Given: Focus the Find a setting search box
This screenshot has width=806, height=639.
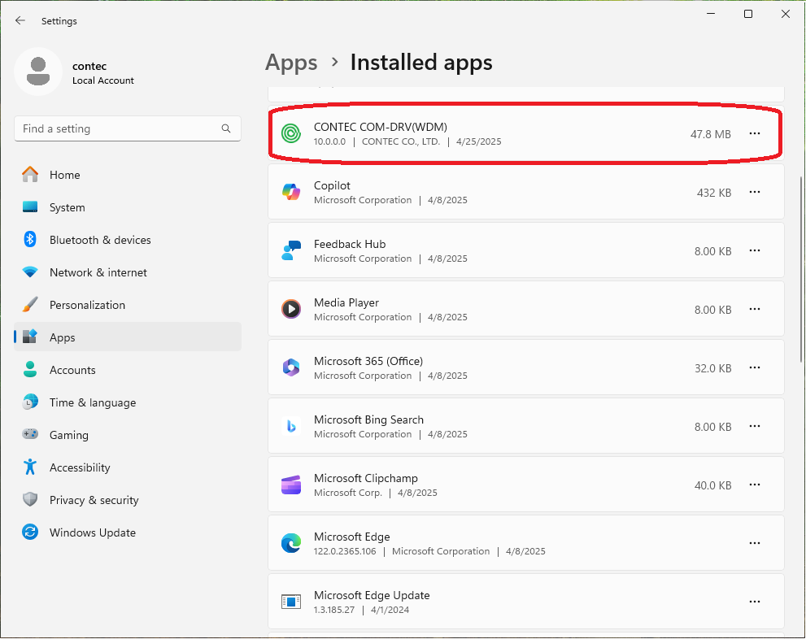Looking at the screenshot, I should tap(128, 128).
